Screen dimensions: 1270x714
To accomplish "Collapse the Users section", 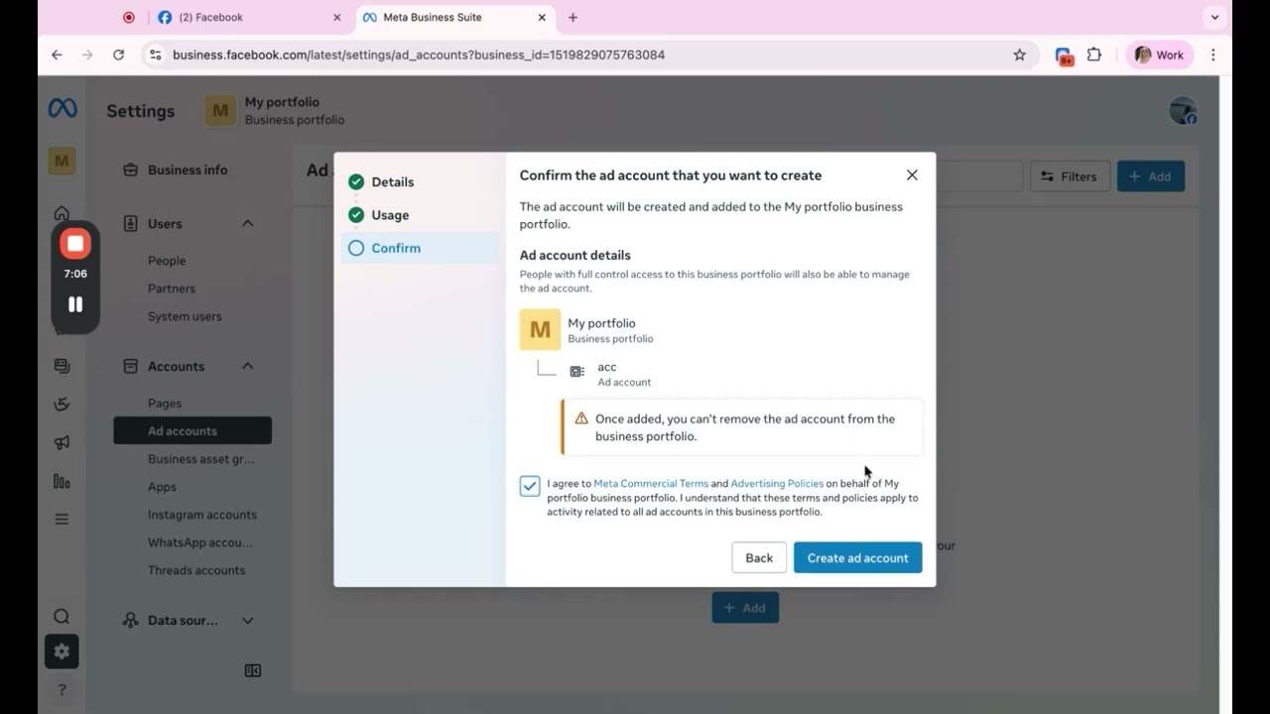I will click(248, 223).
